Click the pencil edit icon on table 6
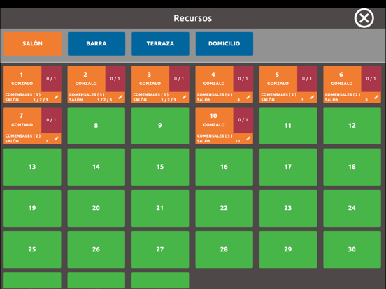This screenshot has height=289, width=386. click(376, 97)
